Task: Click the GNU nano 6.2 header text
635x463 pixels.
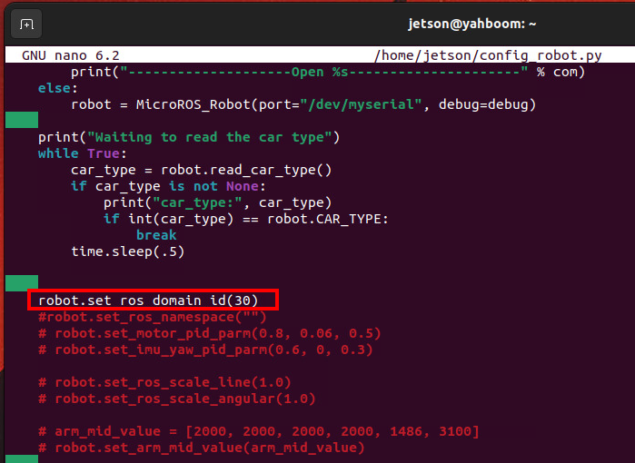Action: (x=71, y=55)
